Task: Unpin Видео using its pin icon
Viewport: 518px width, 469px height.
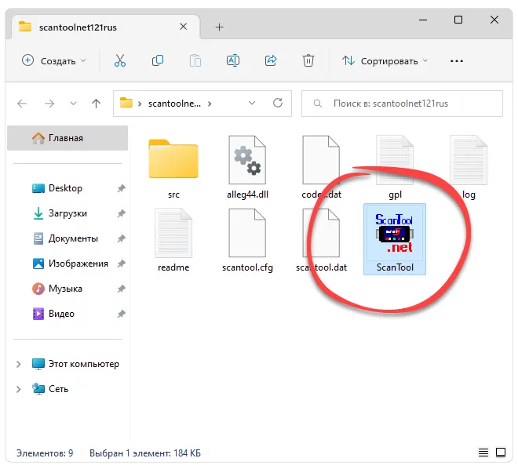Action: click(121, 314)
